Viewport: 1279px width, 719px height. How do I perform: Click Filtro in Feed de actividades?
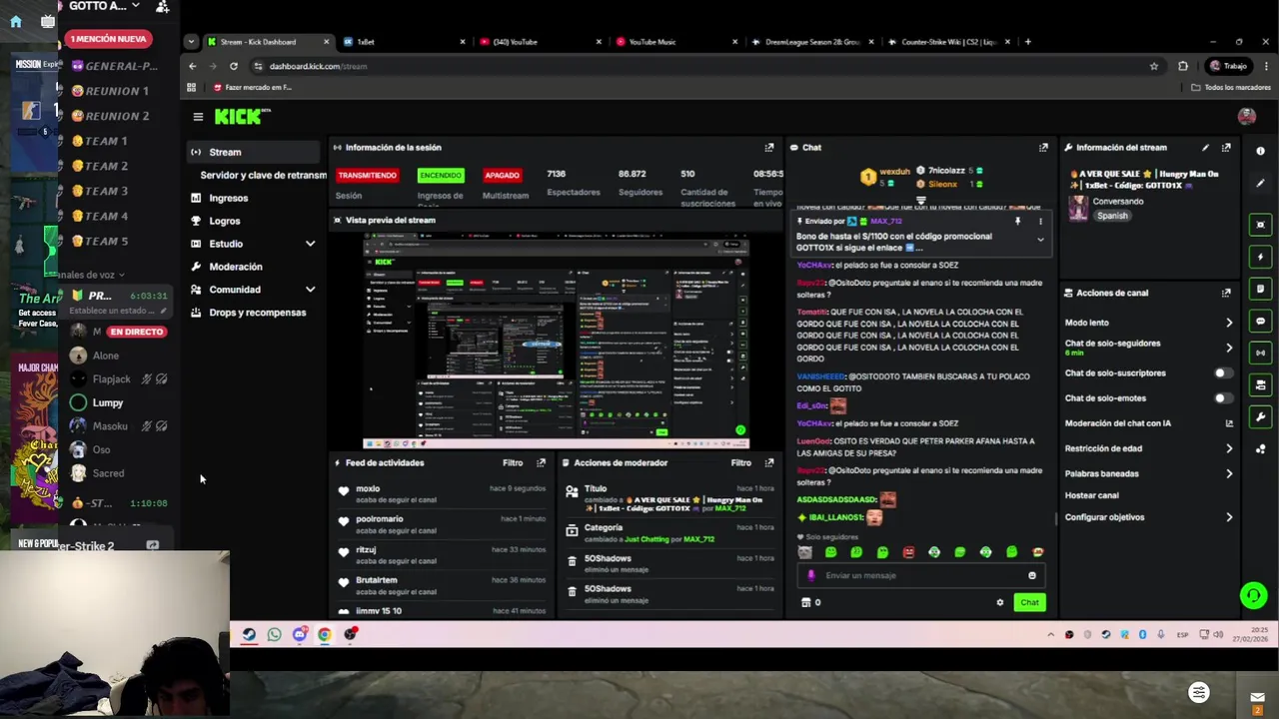coord(513,462)
